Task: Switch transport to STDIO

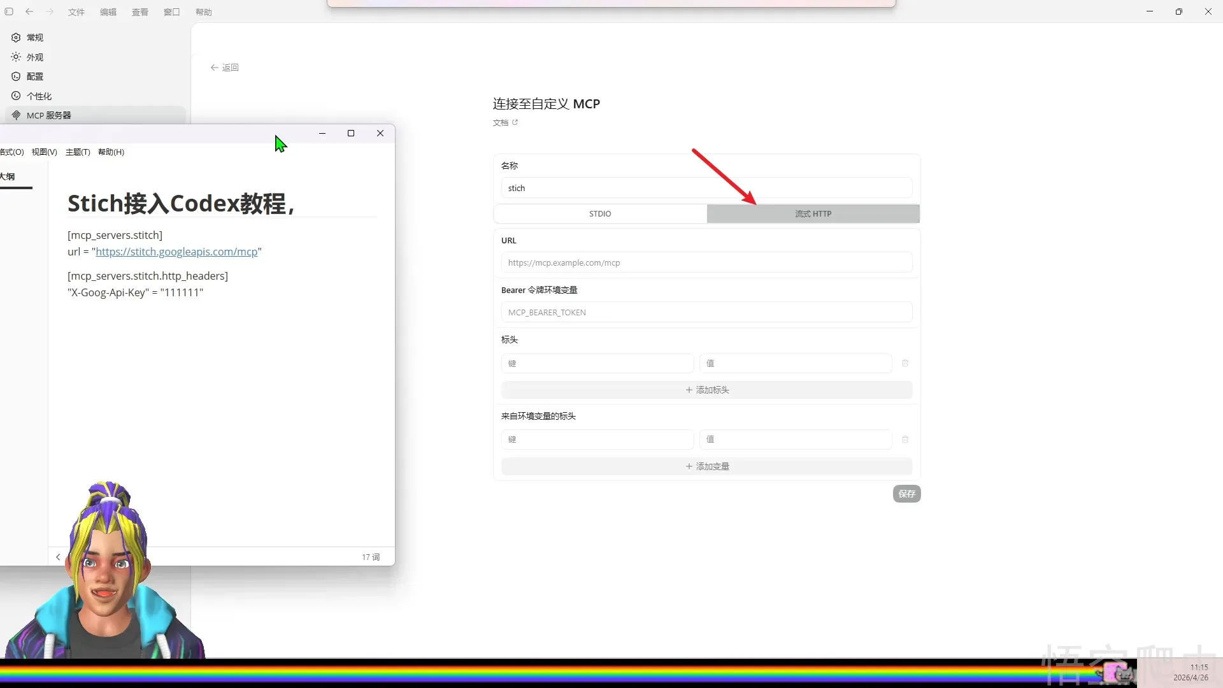Action: tap(600, 214)
